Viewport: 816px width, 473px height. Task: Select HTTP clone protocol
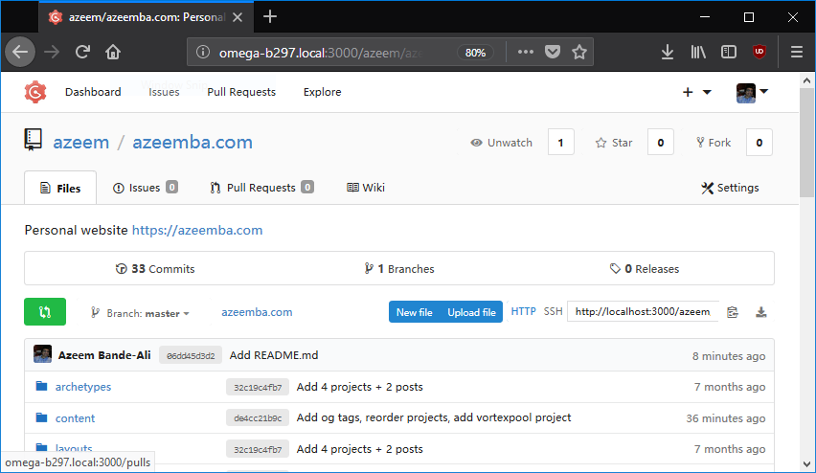(523, 311)
